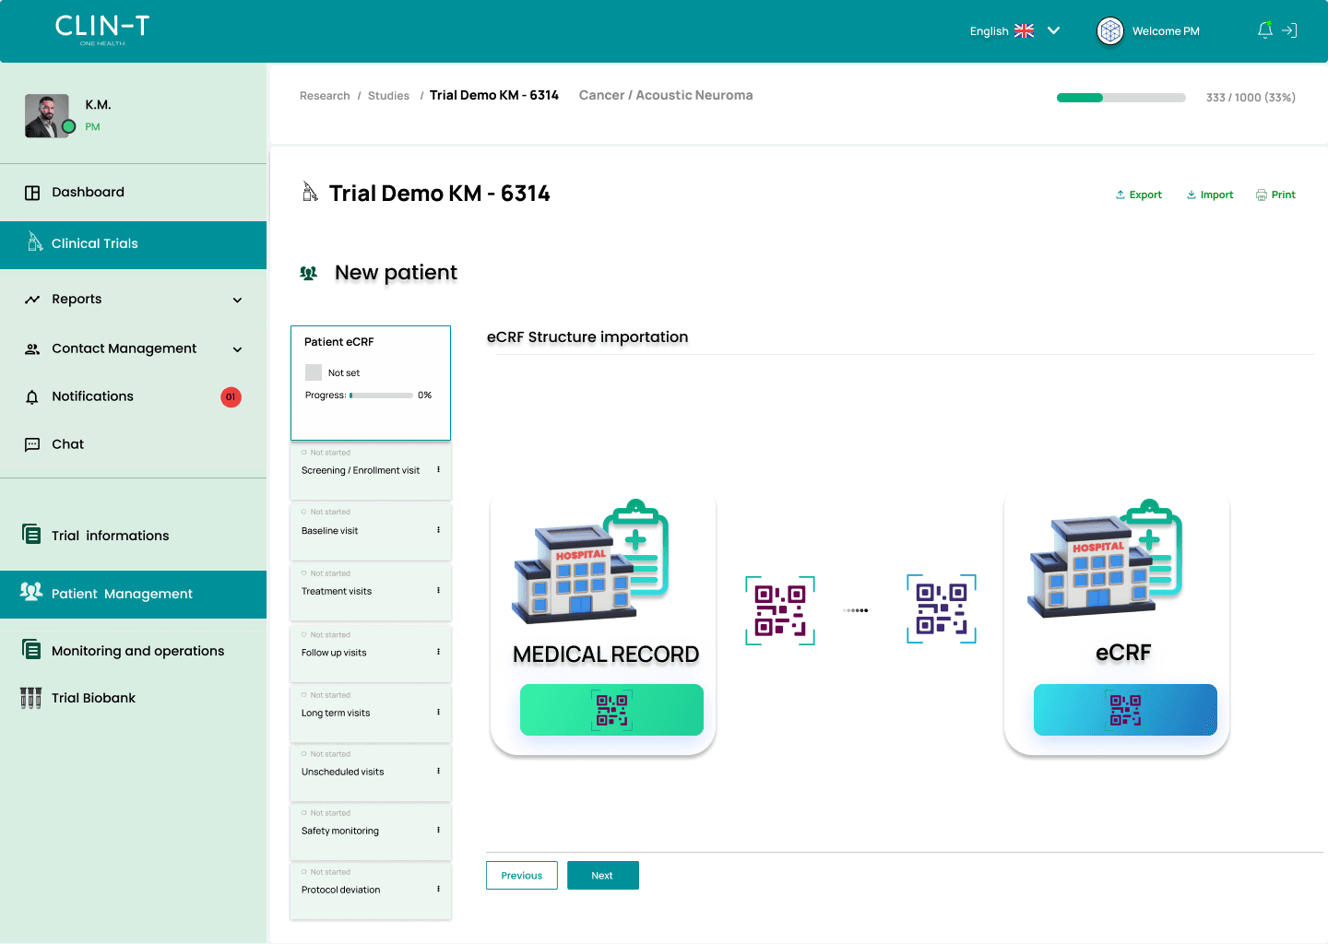Click the Previous button
This screenshot has width=1328, height=944.
click(x=522, y=875)
